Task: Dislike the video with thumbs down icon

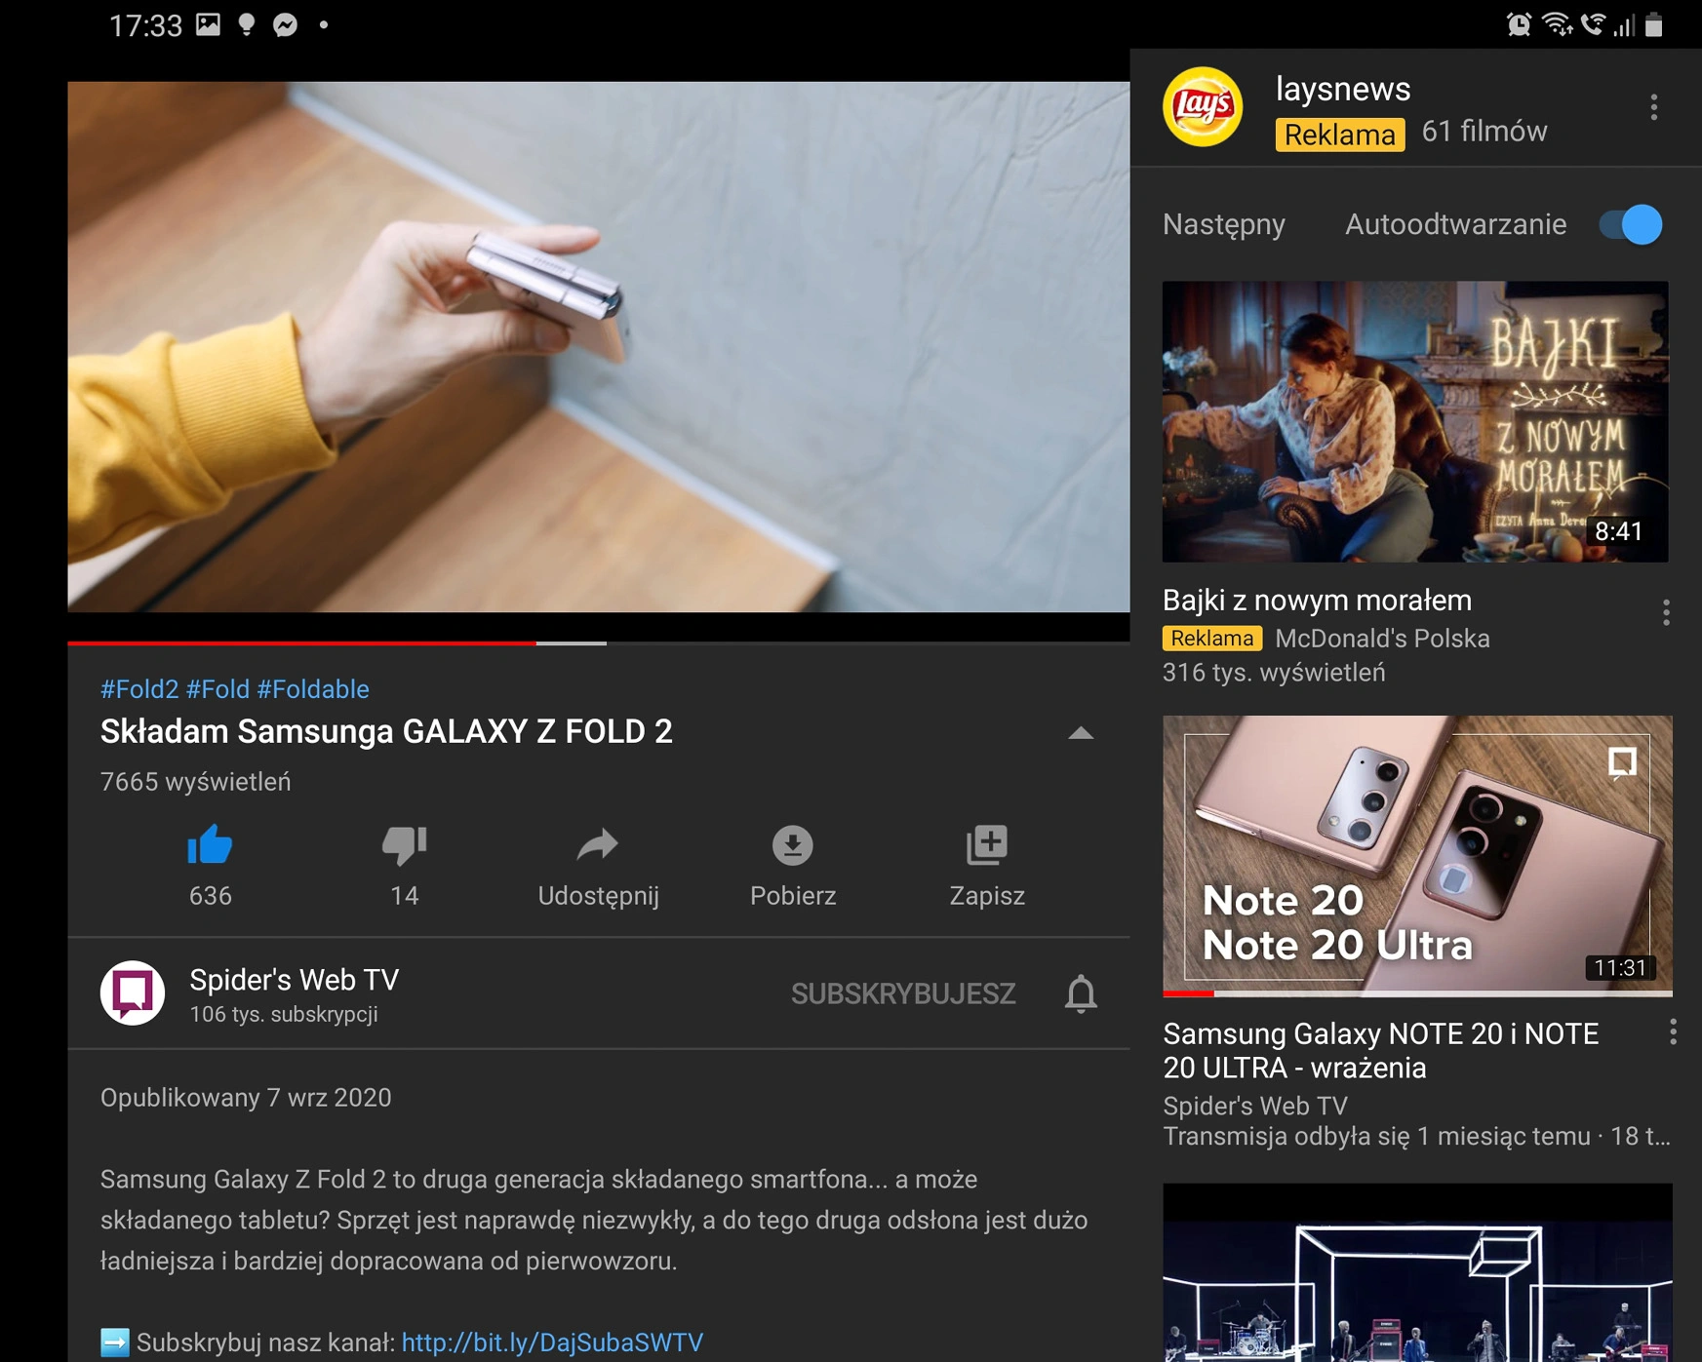Action: pos(404,844)
